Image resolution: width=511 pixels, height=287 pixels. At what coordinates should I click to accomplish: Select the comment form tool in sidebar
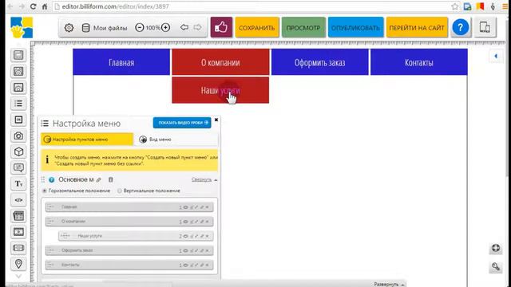click(x=18, y=167)
